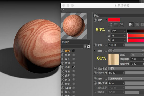Image resolution: width=144 pixels, height=96 pixels.
Task: Click the R red gradient slider
Action: point(135,31)
